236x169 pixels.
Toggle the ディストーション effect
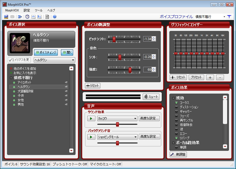177,107
